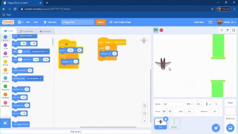Image resolution: width=238 pixels, height=134 pixels.
Task: Open the Scratch logo home link
Action: point(8,22)
